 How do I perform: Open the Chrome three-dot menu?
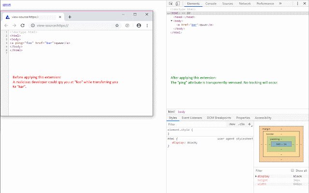coord(147,26)
